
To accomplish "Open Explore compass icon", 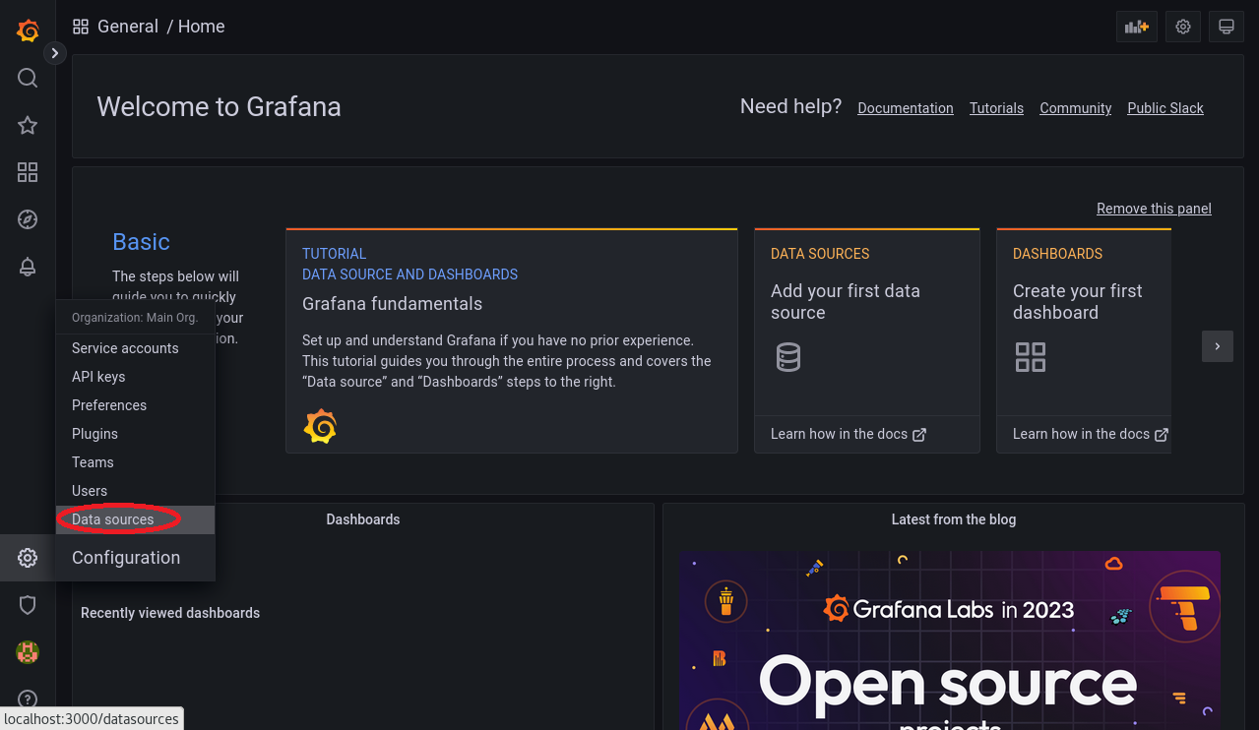I will (28, 219).
